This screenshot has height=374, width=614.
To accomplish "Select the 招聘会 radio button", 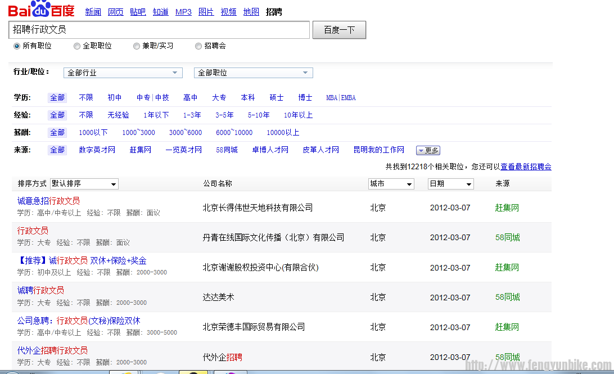I will point(198,46).
